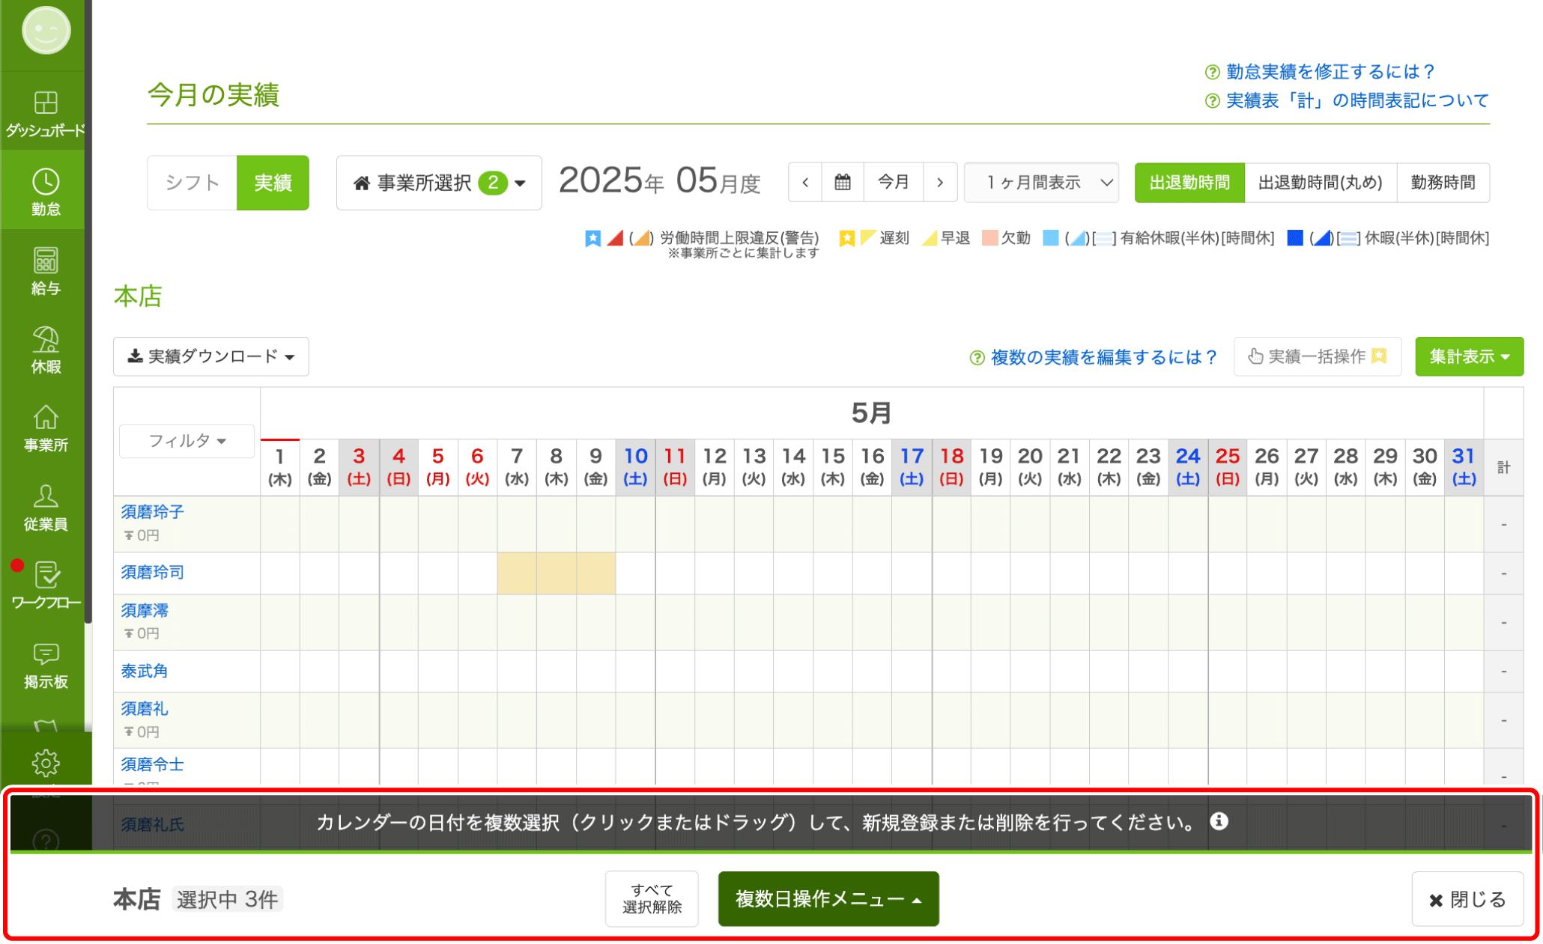
Task: Open the 実績ダウンロード dropdown
Action: [x=211, y=356]
